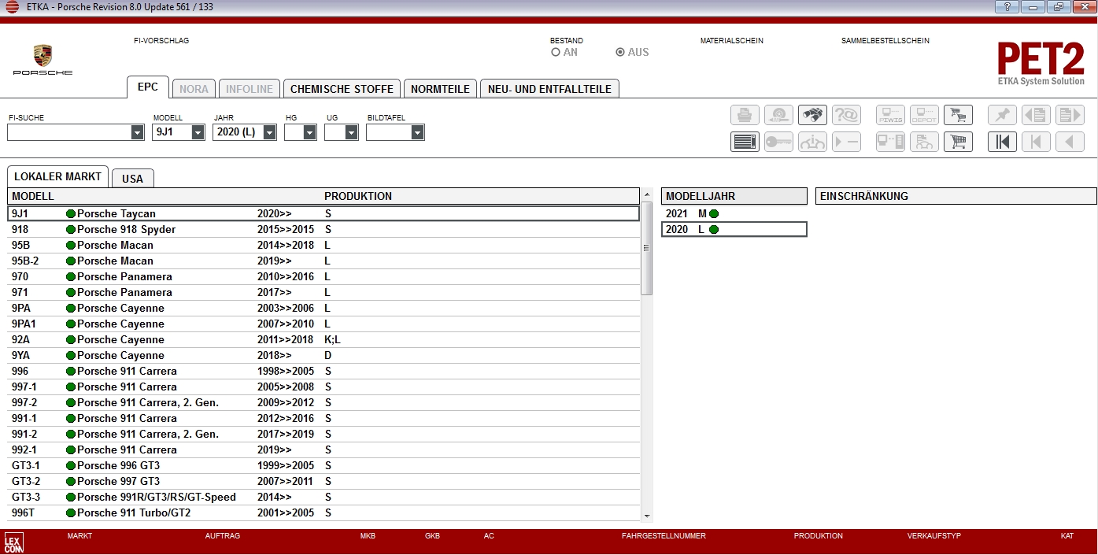Switch to the NORA tab
Screen dimensions: 1098x555
(194, 89)
